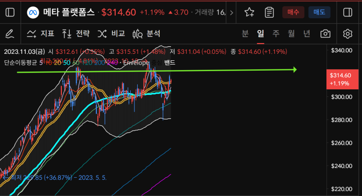This screenshot has height=196, width=362.
Task: Add stock to favorites with star icon
Action: (x=249, y=12)
